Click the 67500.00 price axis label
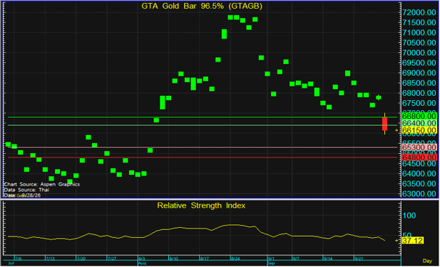Screen dimensions: 440x267 coord(419,103)
